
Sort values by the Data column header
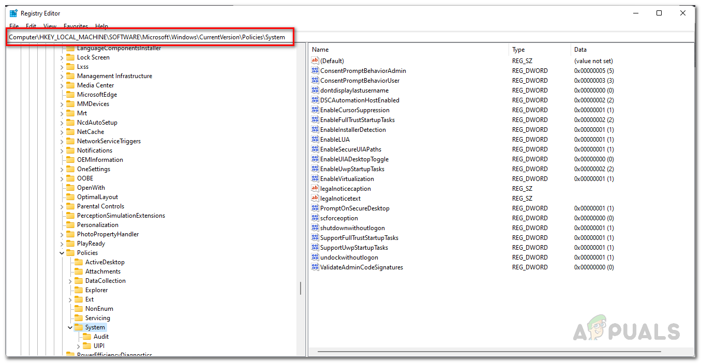pos(631,50)
